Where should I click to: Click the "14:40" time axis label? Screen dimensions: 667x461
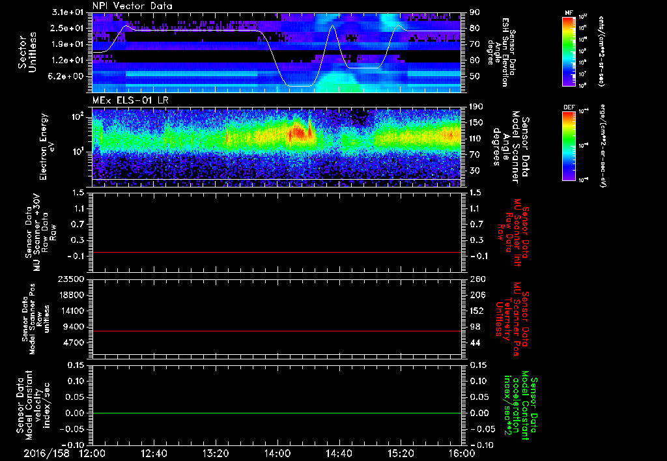coord(339,453)
